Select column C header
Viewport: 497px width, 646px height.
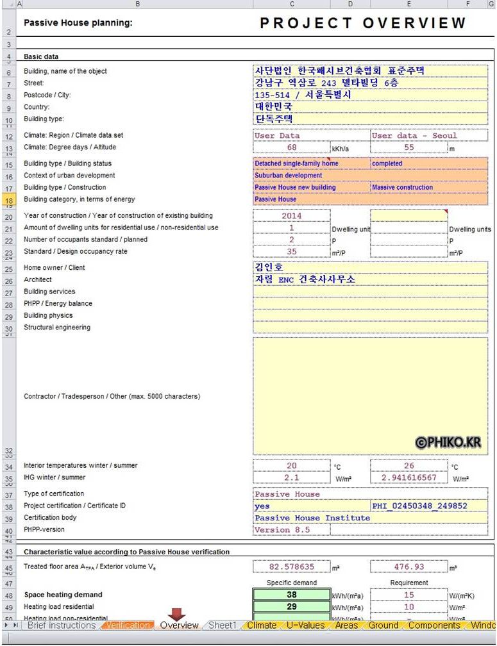[x=292, y=4]
